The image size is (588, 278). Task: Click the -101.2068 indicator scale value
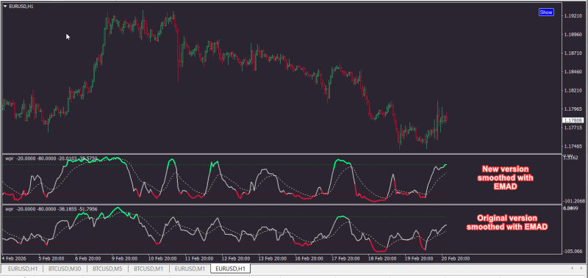(575, 201)
